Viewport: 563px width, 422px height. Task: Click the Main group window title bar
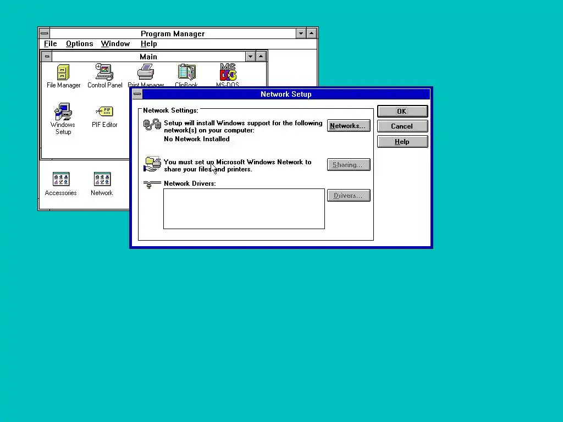point(148,57)
